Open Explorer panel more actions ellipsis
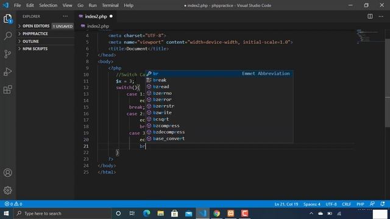 [65, 16]
